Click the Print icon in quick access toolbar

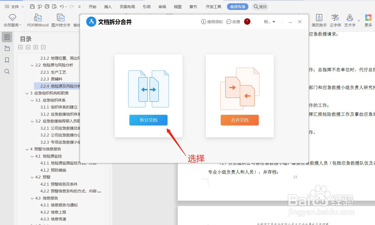pyautogui.click(x=47, y=7)
